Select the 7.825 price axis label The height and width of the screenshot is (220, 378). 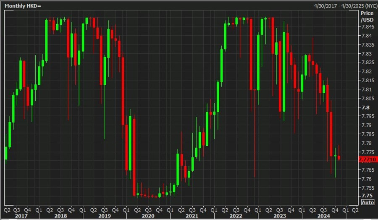367,63
